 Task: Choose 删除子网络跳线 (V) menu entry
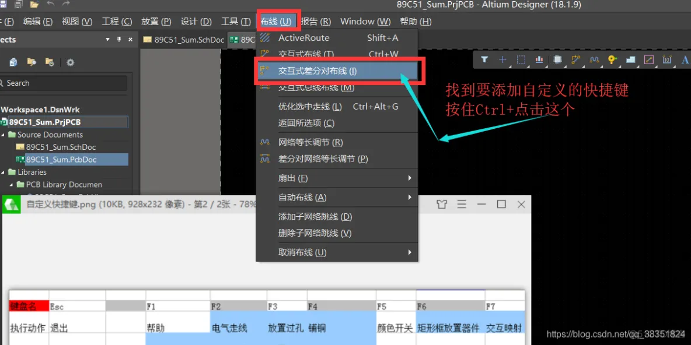[x=337, y=233]
